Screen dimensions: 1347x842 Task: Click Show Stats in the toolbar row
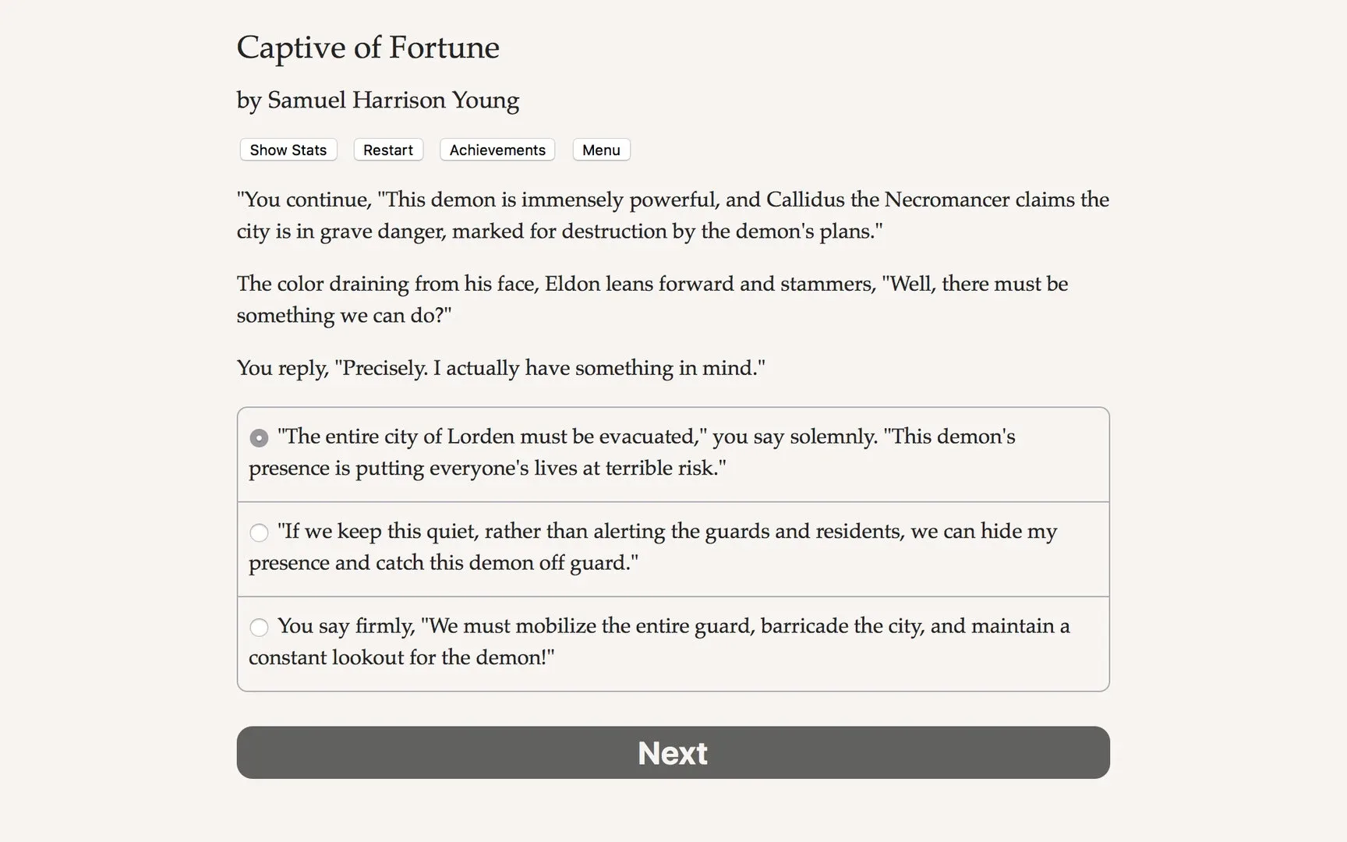click(288, 150)
